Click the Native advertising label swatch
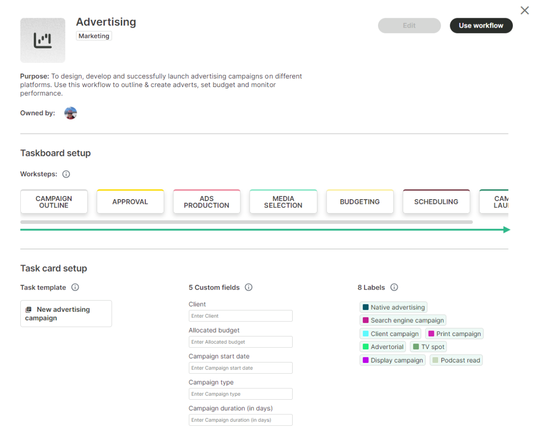The image size is (535, 440). coord(365,307)
